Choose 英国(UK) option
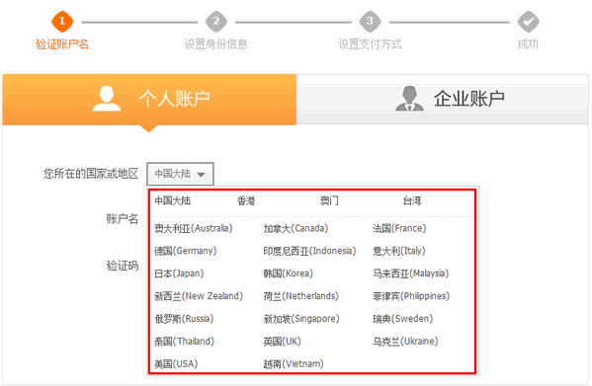Screen dimensions: 592x386 282,342
